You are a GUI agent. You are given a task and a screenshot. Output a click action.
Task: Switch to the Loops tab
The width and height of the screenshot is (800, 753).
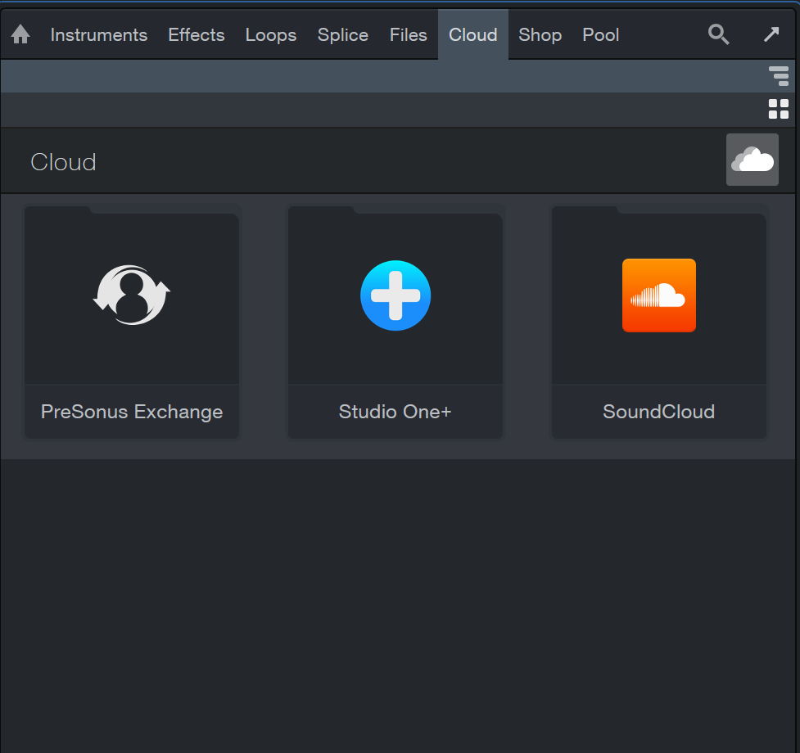tap(271, 34)
